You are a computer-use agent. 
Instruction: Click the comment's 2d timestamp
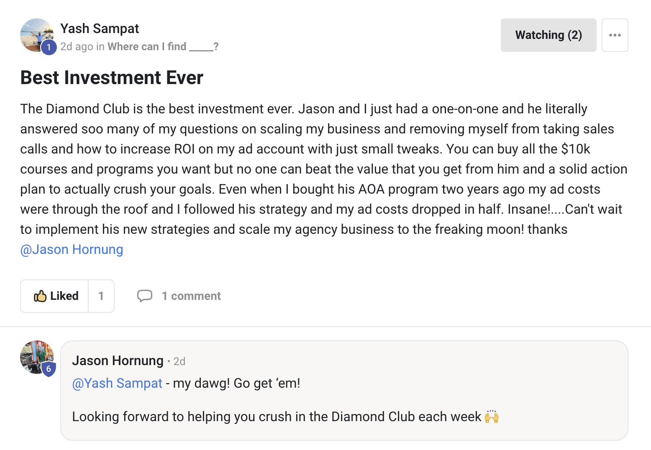coord(179,361)
